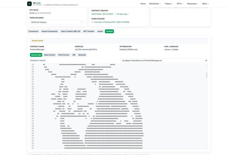Switch to the Internal Transactions tab
This screenshot has width=228, height=155.
49,31
